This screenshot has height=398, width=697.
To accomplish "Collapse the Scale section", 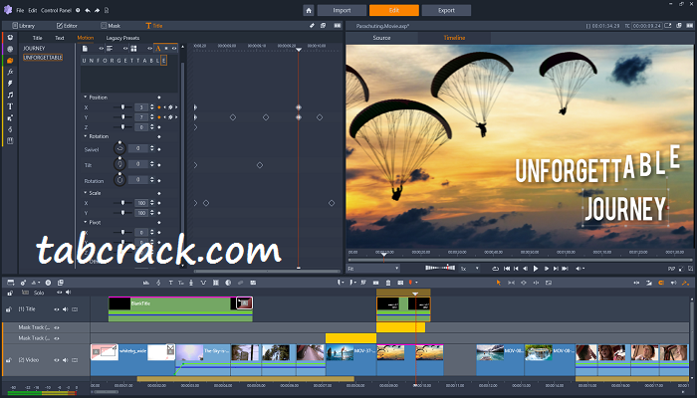I will pyautogui.click(x=86, y=193).
